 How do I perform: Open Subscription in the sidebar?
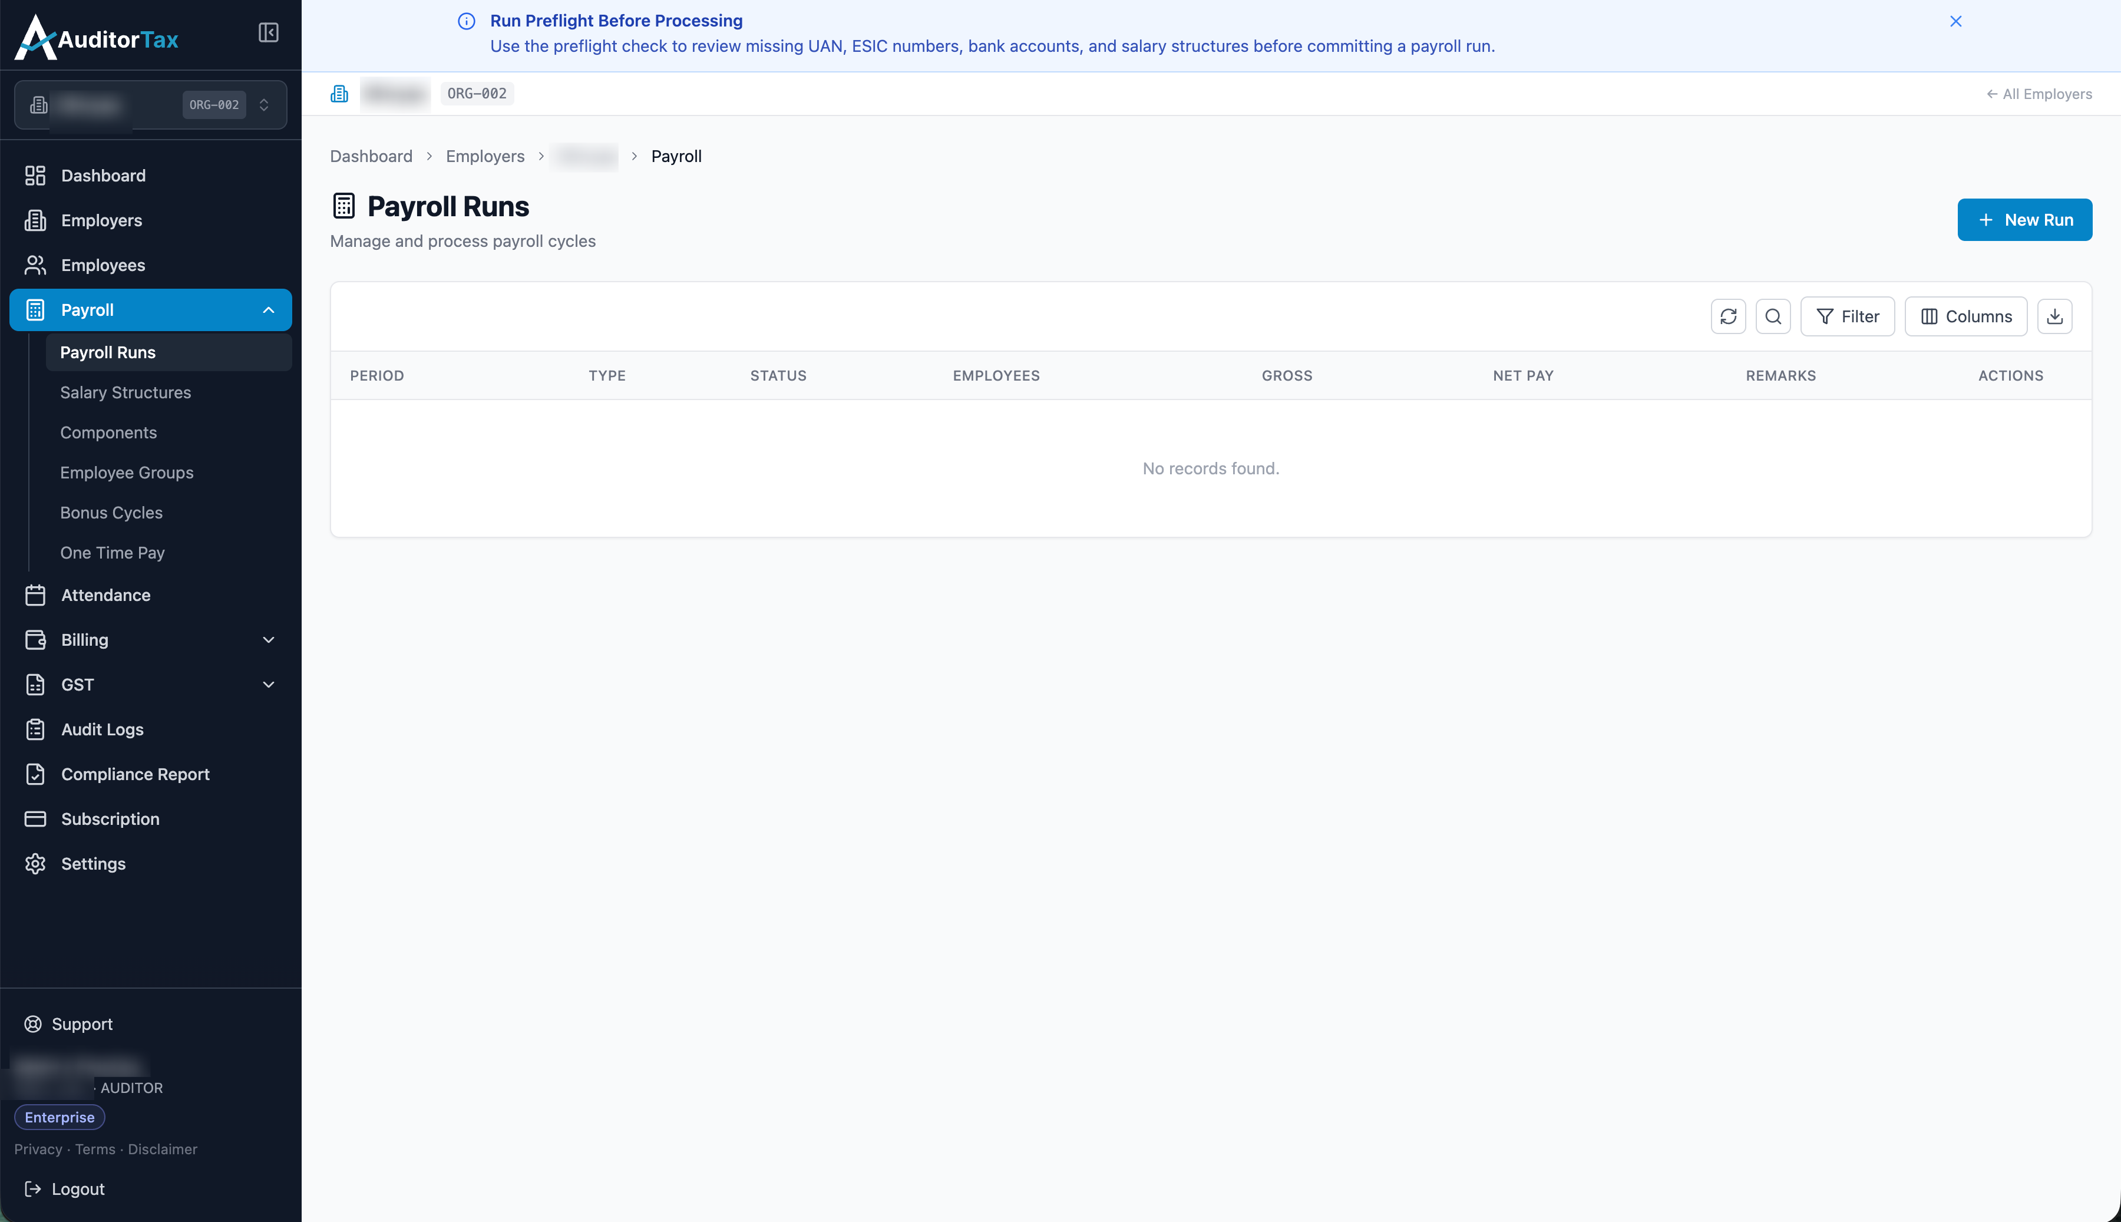[151, 819]
